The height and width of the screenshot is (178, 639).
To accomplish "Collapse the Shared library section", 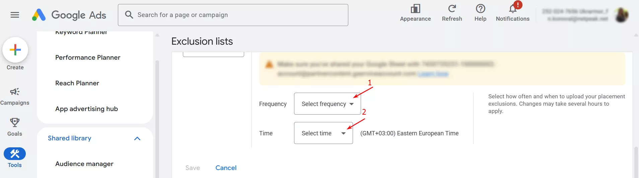I will coord(137,138).
